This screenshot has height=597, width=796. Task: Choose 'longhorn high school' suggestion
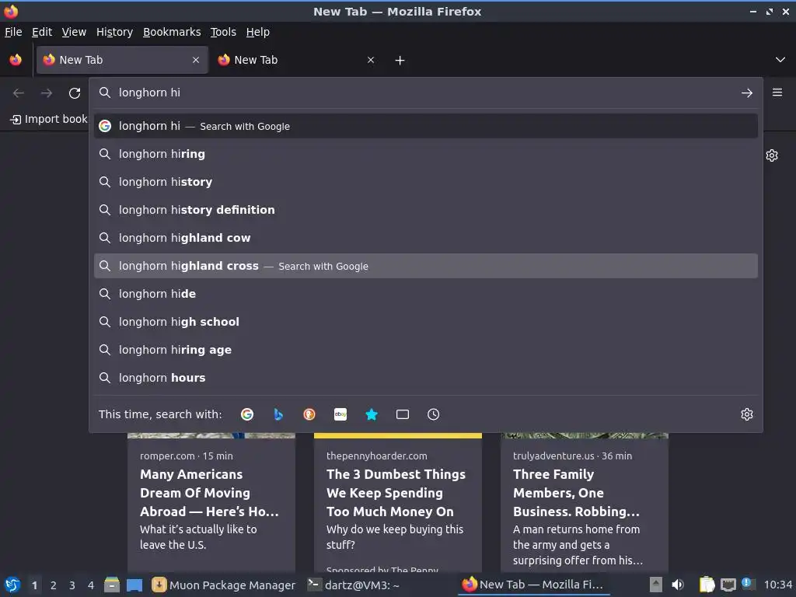click(426, 322)
